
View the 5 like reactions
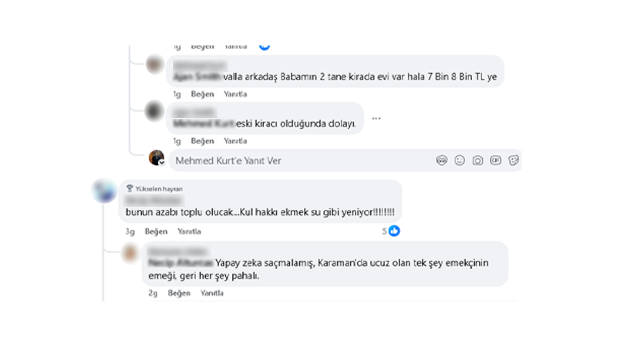tap(391, 231)
